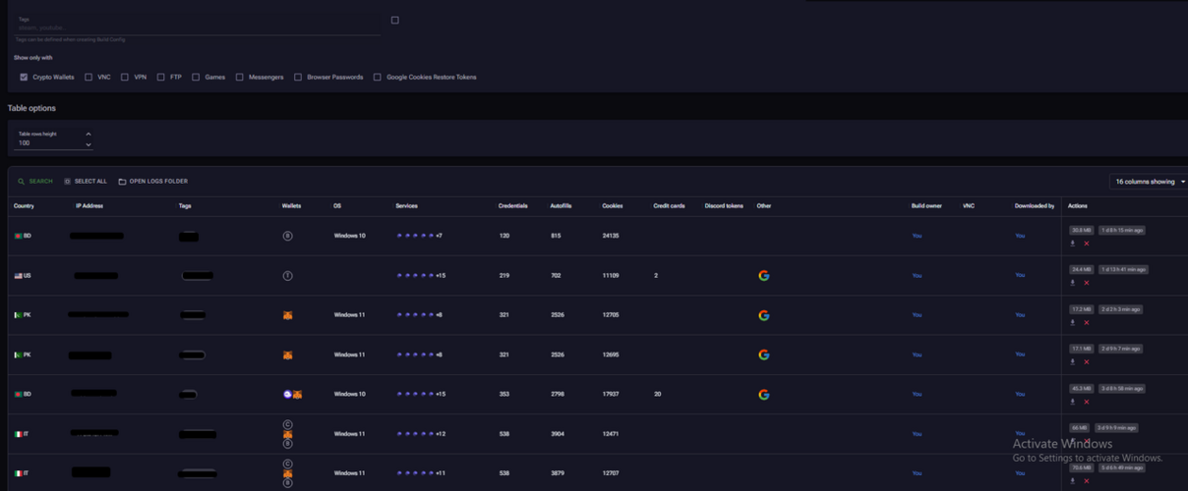The width and height of the screenshot is (1188, 491).
Task: Click the fox wallet icon in the first PK row
Action: click(x=288, y=315)
